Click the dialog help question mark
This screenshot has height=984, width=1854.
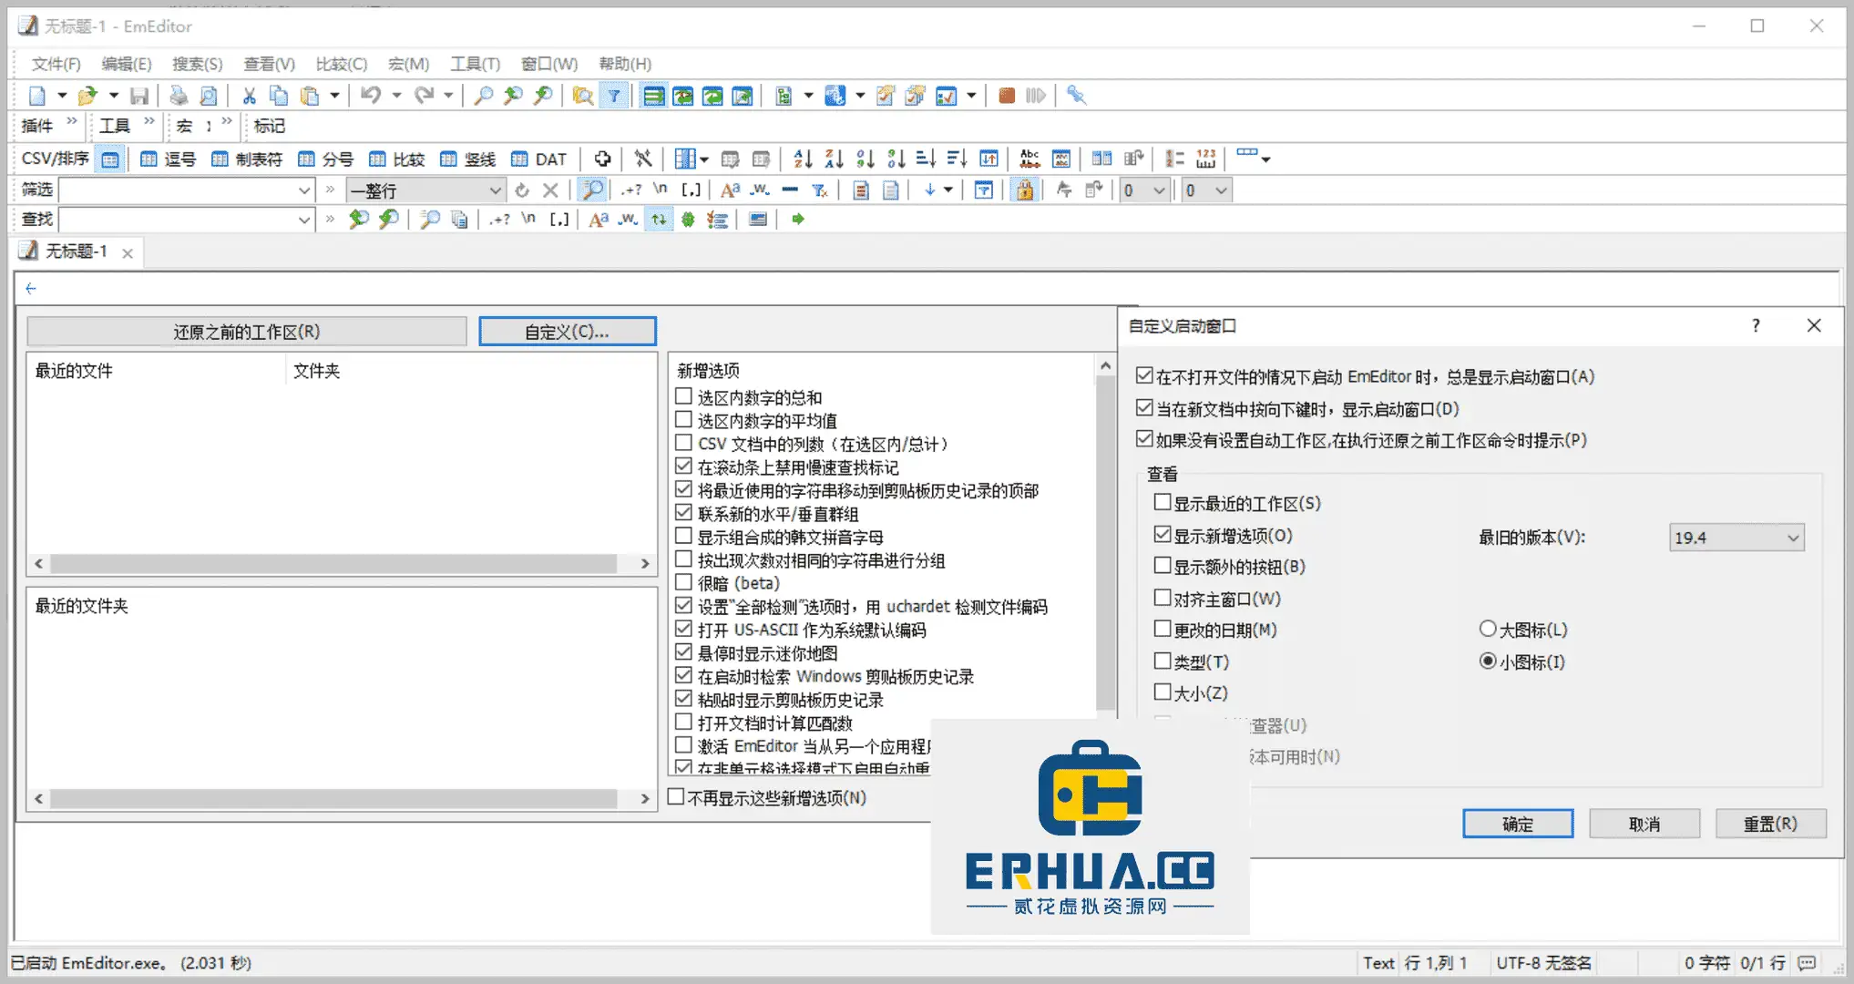click(1756, 326)
